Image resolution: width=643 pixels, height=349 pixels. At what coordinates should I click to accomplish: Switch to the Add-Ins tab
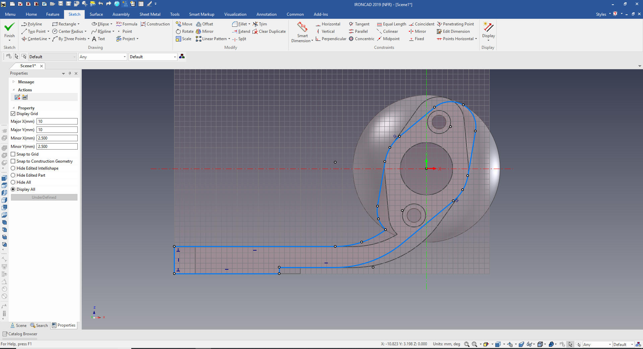[x=321, y=14]
